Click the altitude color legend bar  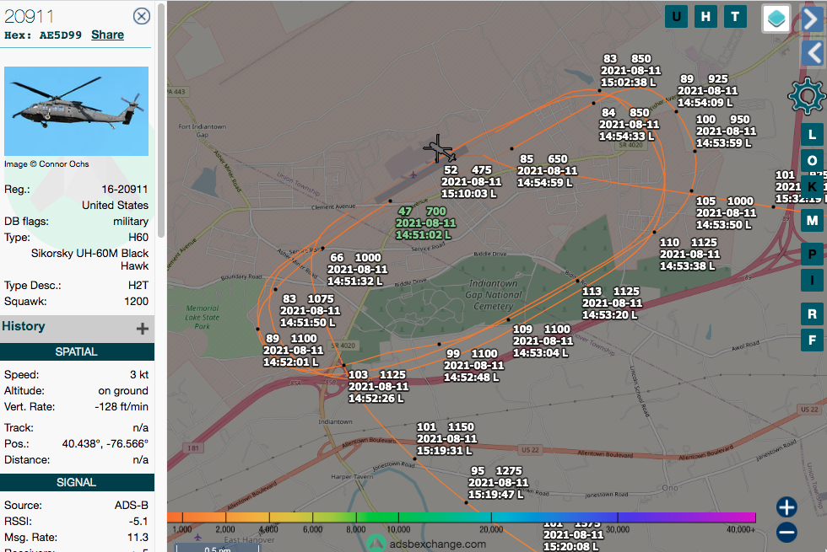tap(462, 517)
